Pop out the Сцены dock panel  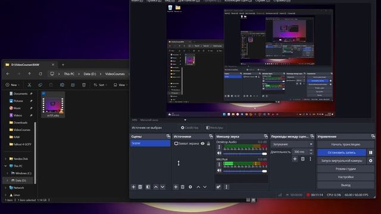click(x=168, y=136)
